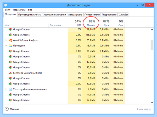
Task: Sort by the Имя column header
Action: (7, 25)
